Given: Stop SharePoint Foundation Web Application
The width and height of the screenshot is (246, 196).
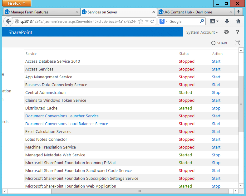Looking at the screenshot, I should 216,186.
